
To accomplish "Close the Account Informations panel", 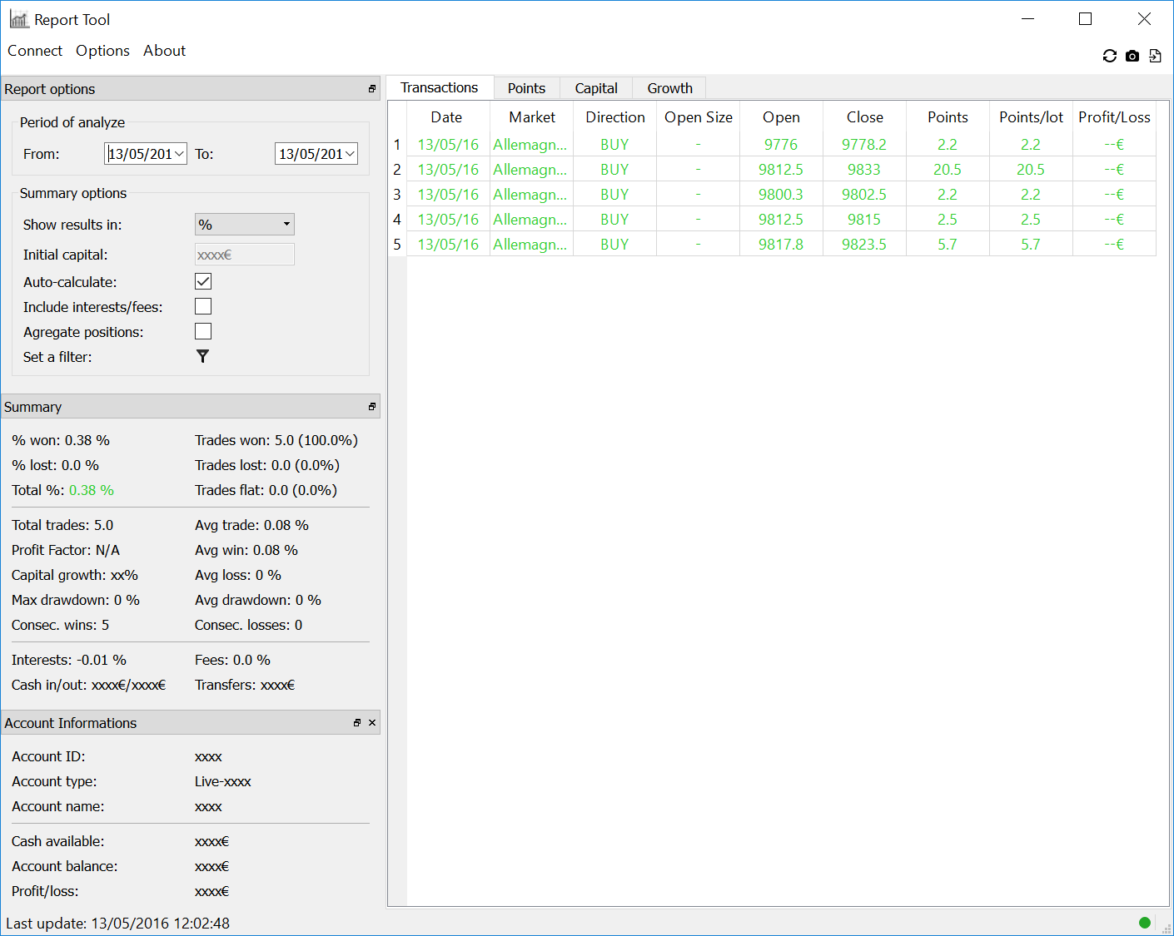I will tap(372, 723).
